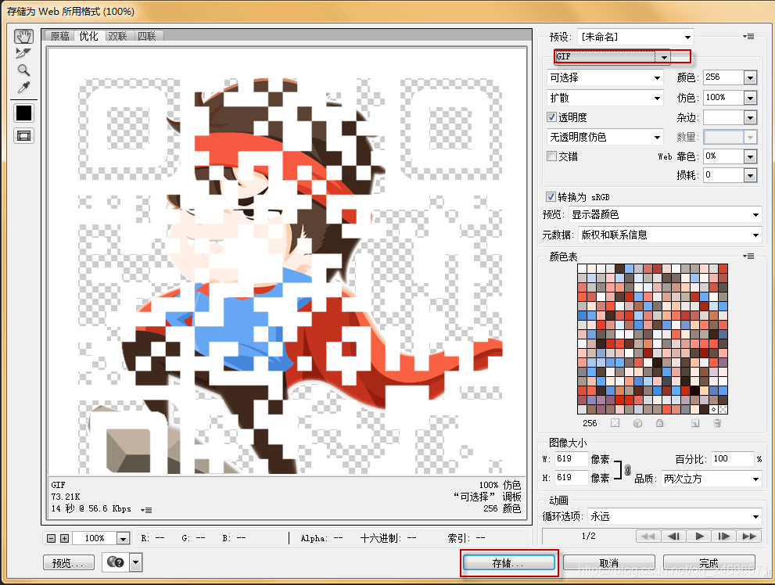The height and width of the screenshot is (585, 775).
Task: Open the 损耗 lossy dropdown arrow
Action: coord(750,175)
